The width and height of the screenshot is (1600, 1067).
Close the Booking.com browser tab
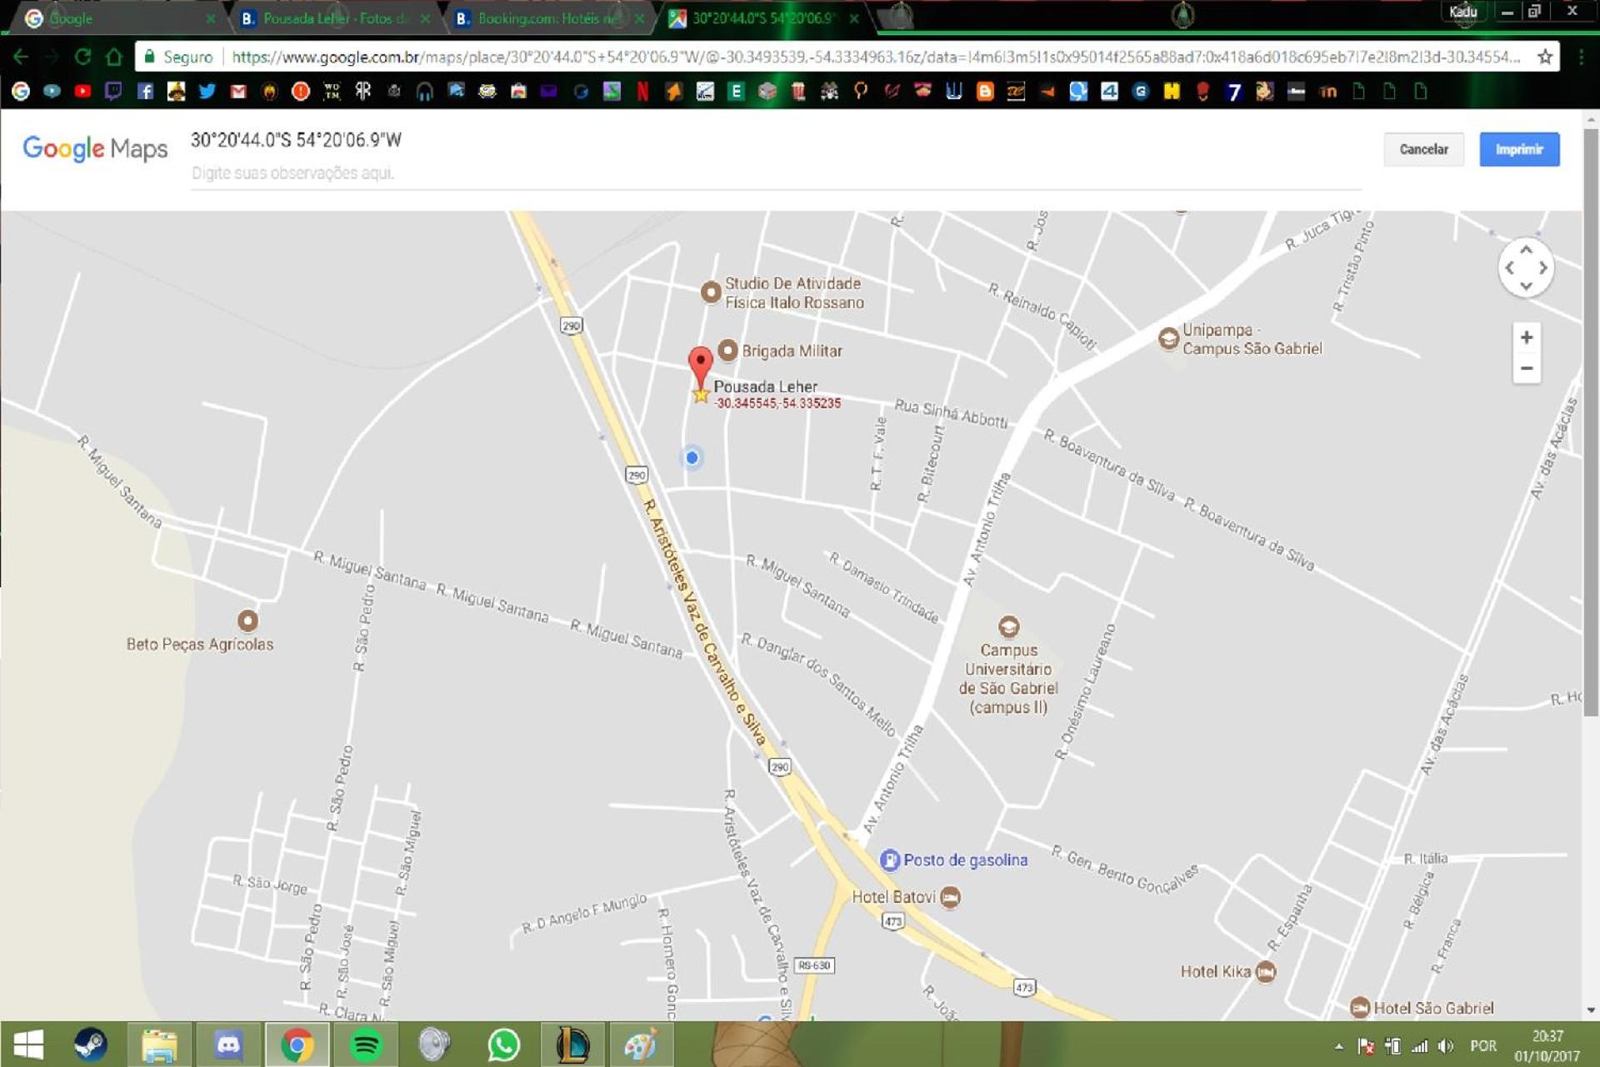click(639, 18)
